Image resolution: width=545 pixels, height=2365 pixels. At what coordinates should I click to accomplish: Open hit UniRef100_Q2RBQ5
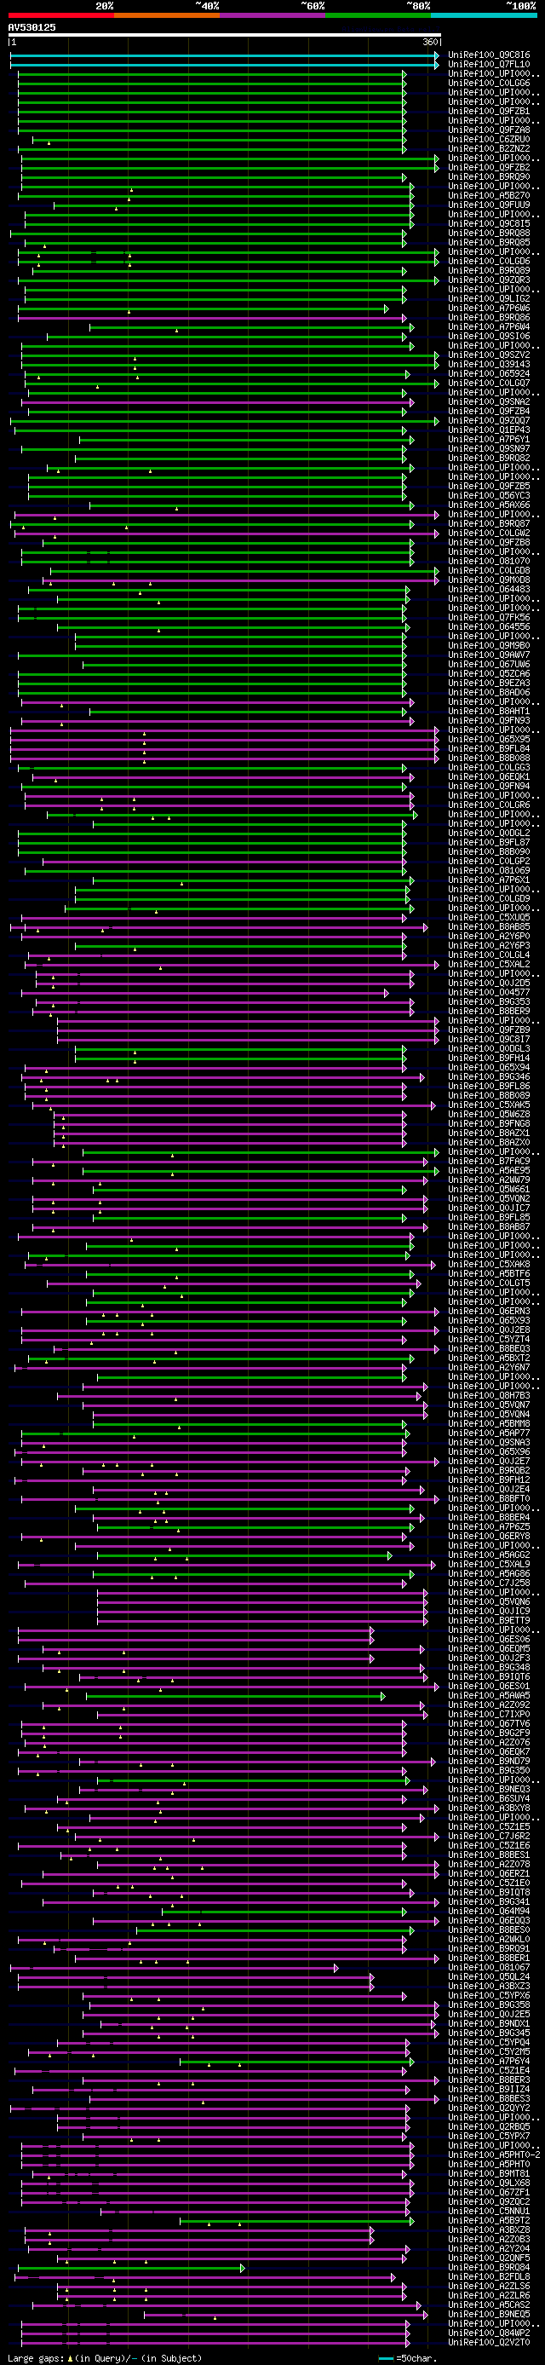[x=489, y=2127]
